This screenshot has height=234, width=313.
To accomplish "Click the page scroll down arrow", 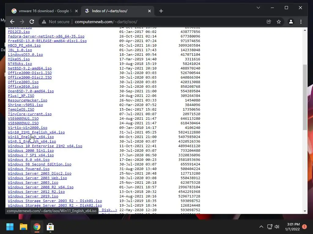I will point(305,211).
